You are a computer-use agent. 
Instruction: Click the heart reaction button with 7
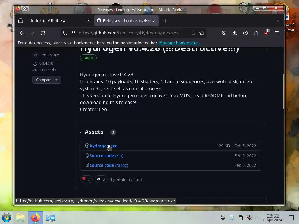click(x=86, y=179)
